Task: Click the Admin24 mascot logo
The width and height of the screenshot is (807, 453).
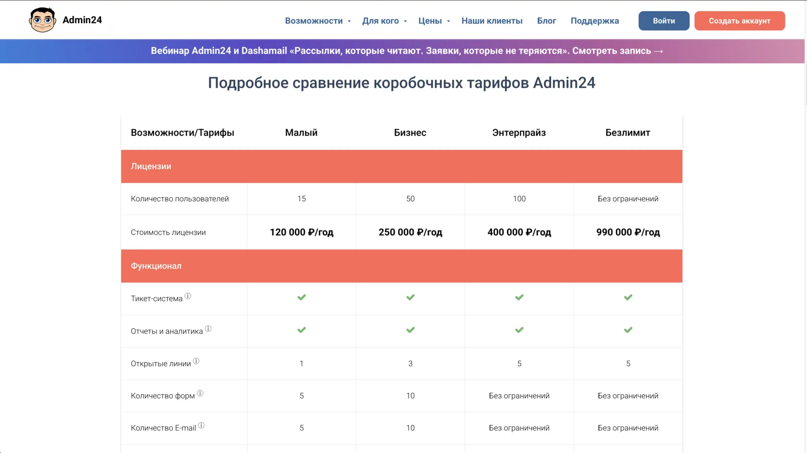Action: tap(42, 20)
